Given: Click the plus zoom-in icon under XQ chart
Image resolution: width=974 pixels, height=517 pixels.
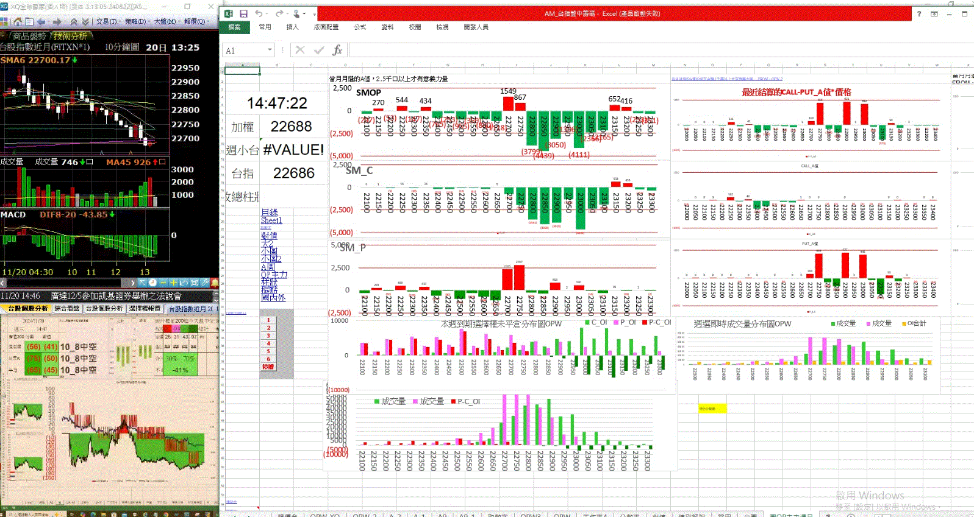Looking at the screenshot, I should [x=173, y=283].
